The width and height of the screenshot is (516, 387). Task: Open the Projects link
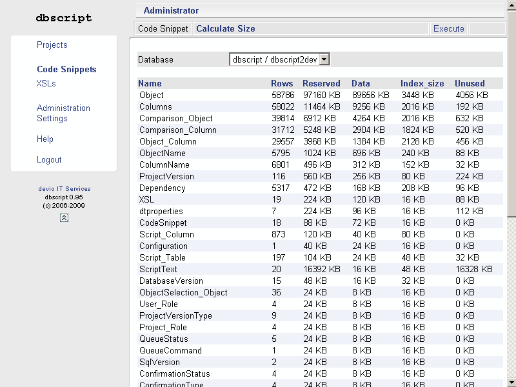tap(52, 45)
